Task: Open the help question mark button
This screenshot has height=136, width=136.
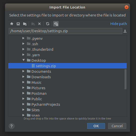Action: click(x=11, y=126)
